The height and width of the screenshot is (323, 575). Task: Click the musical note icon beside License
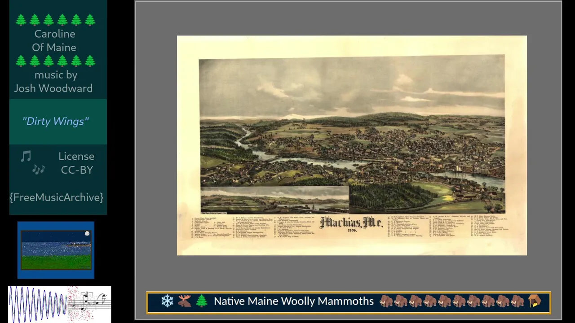tap(26, 156)
